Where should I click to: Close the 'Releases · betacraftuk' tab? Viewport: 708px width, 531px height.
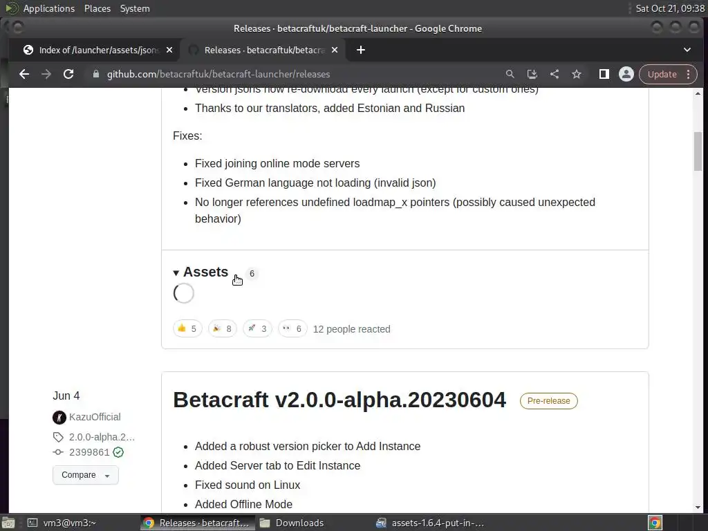coord(335,50)
